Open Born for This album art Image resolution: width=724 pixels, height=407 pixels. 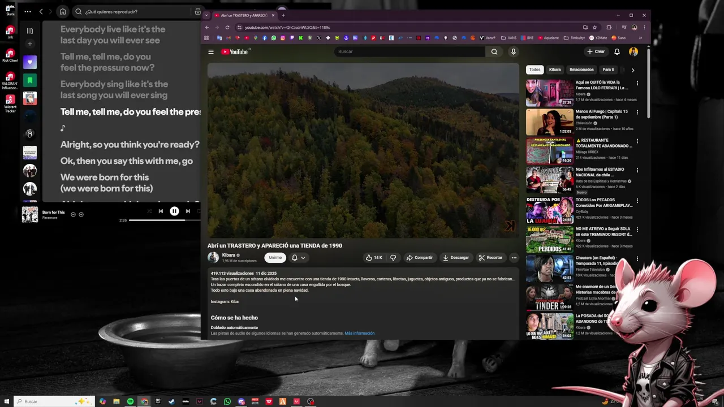[30, 215]
